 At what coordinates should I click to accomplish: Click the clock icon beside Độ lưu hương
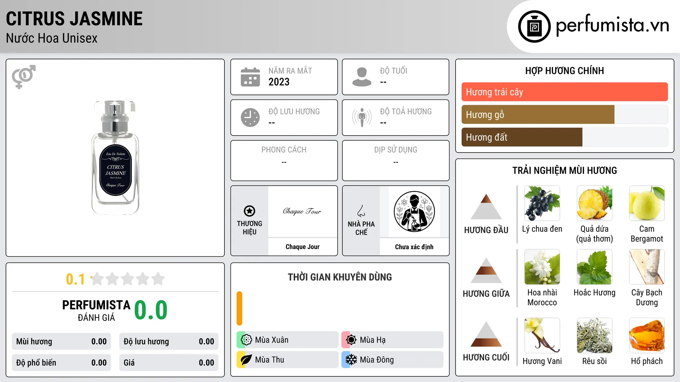(250, 117)
